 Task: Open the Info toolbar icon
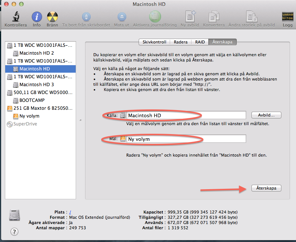point(37,17)
